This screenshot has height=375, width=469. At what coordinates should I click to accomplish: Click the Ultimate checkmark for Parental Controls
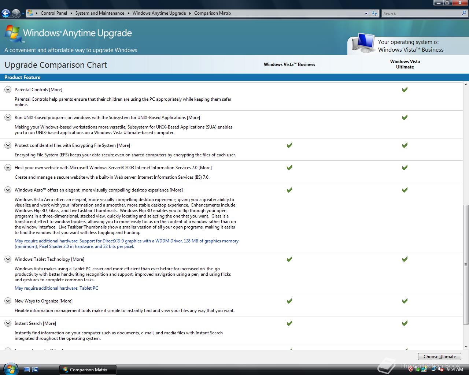(x=405, y=89)
